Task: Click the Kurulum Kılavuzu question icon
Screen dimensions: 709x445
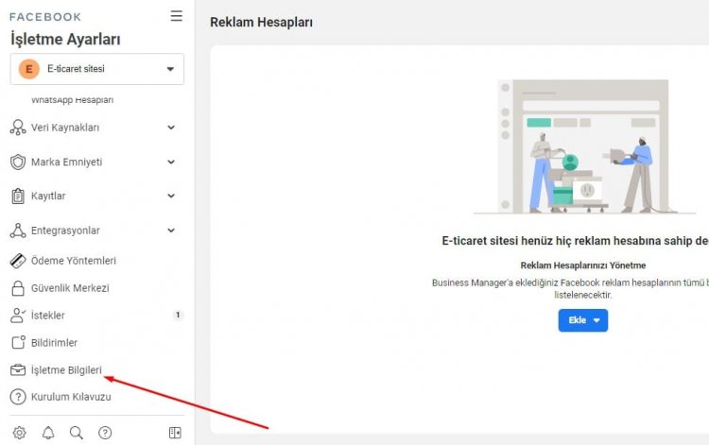Action: (x=18, y=397)
